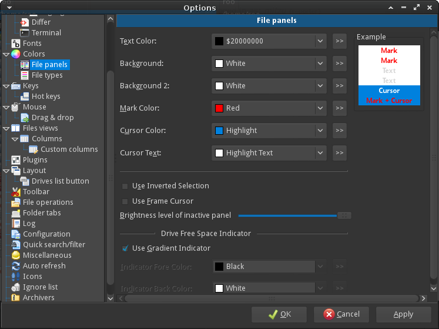Viewport: 439px width, 329px height.
Task: Click the Drag & drop icon
Action: click(24, 118)
